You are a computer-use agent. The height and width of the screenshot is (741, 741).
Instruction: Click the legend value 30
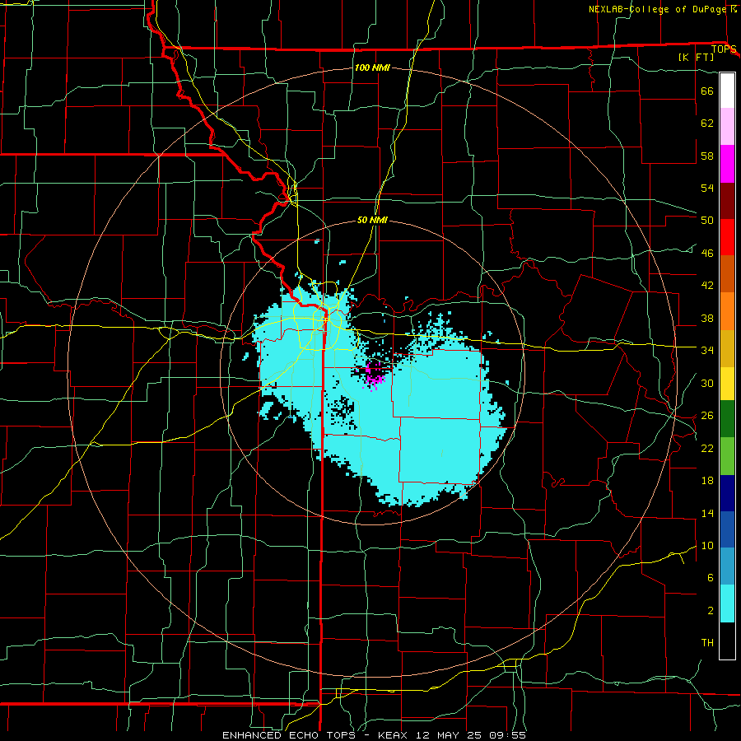tap(707, 383)
